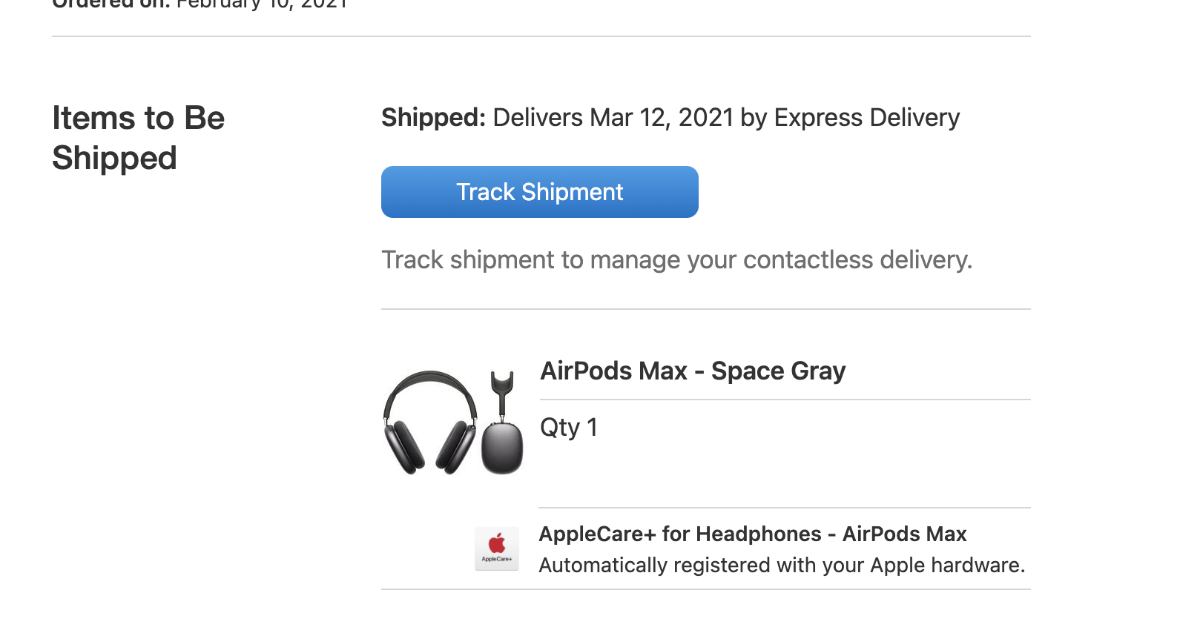Click the tiny AppleCare+ caption under the apple logo
Screen dimensions: 1203x633
point(497,559)
